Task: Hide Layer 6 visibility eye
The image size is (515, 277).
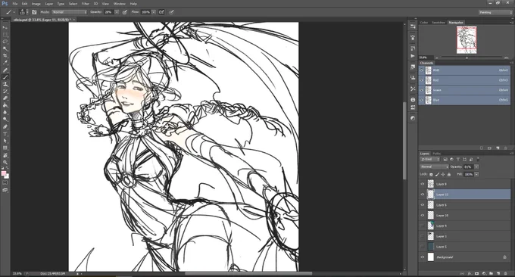Action: pos(423,205)
